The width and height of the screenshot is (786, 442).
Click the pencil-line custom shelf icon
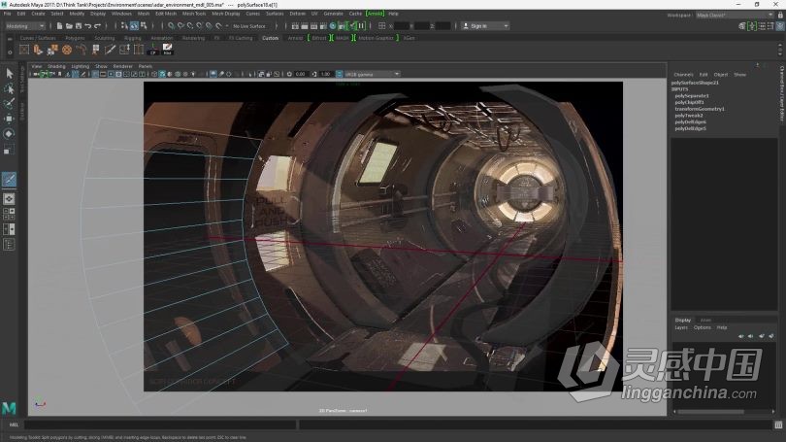point(110,50)
